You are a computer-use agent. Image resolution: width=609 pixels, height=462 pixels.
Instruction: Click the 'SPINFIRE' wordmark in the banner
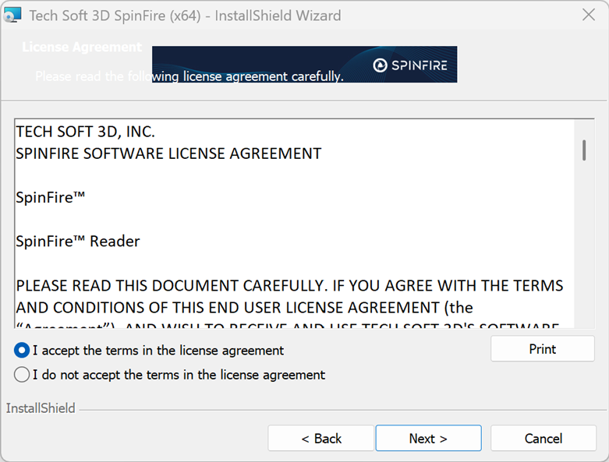coord(419,65)
